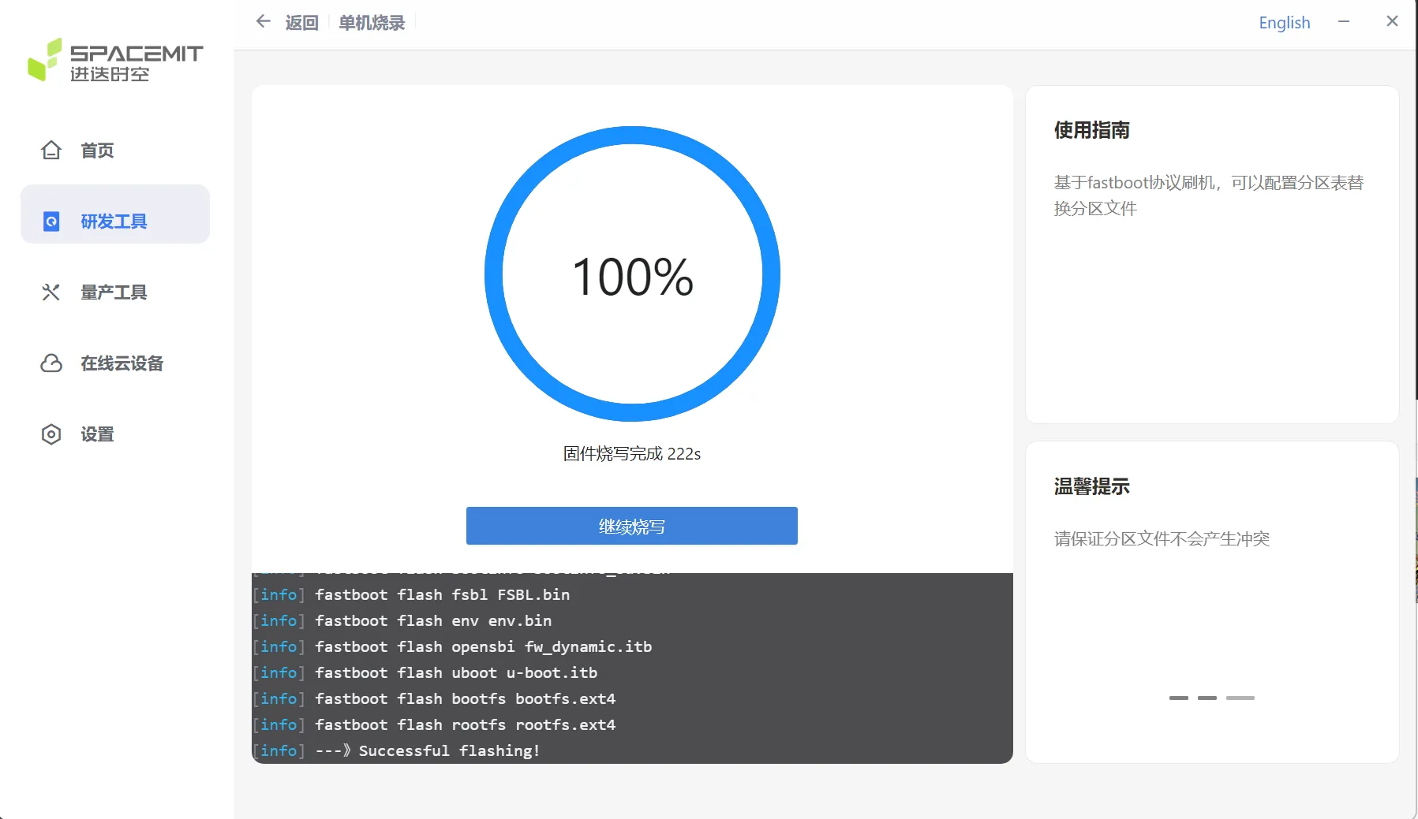Click the cloud icon for 在线云设备
Image resolution: width=1418 pixels, height=819 pixels.
tap(51, 363)
